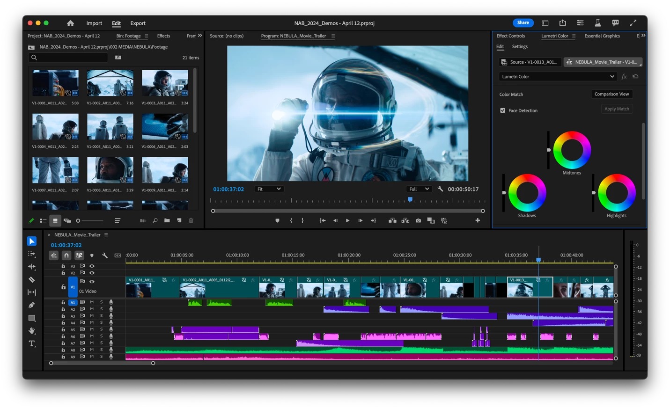This screenshot has height=409, width=670.
Task: Select the Track Select Forward tool
Action: pyautogui.click(x=31, y=254)
